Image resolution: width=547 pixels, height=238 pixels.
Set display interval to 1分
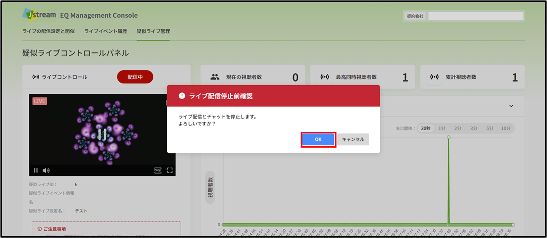[442, 128]
